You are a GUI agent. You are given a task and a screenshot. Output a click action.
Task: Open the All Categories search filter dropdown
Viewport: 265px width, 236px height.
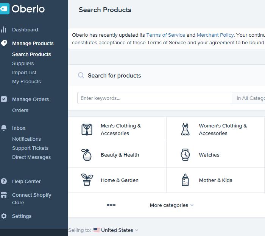click(250, 98)
